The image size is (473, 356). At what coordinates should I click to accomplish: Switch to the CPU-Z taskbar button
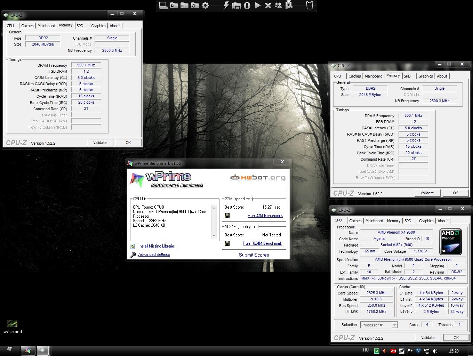42,351
